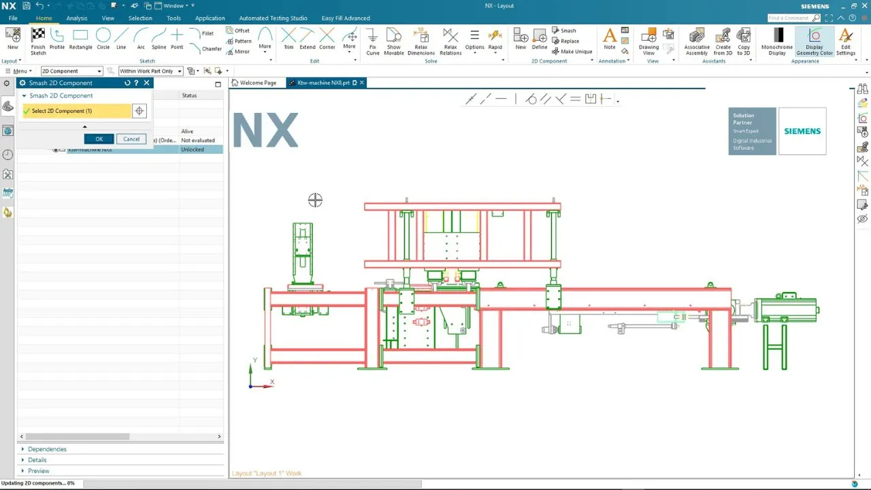Insert a Note annotation
The height and width of the screenshot is (490, 871).
(610, 39)
